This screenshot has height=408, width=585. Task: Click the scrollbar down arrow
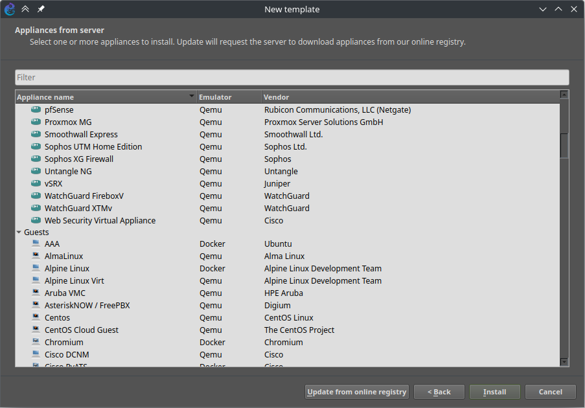(564, 362)
